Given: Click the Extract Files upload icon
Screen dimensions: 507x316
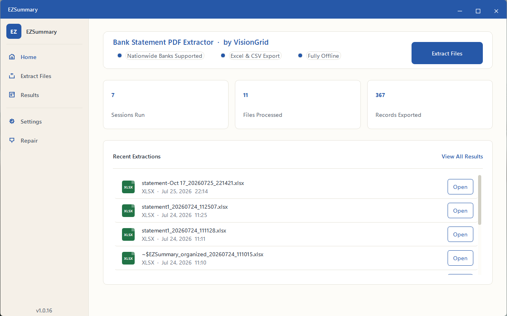Looking at the screenshot, I should (x=12, y=76).
